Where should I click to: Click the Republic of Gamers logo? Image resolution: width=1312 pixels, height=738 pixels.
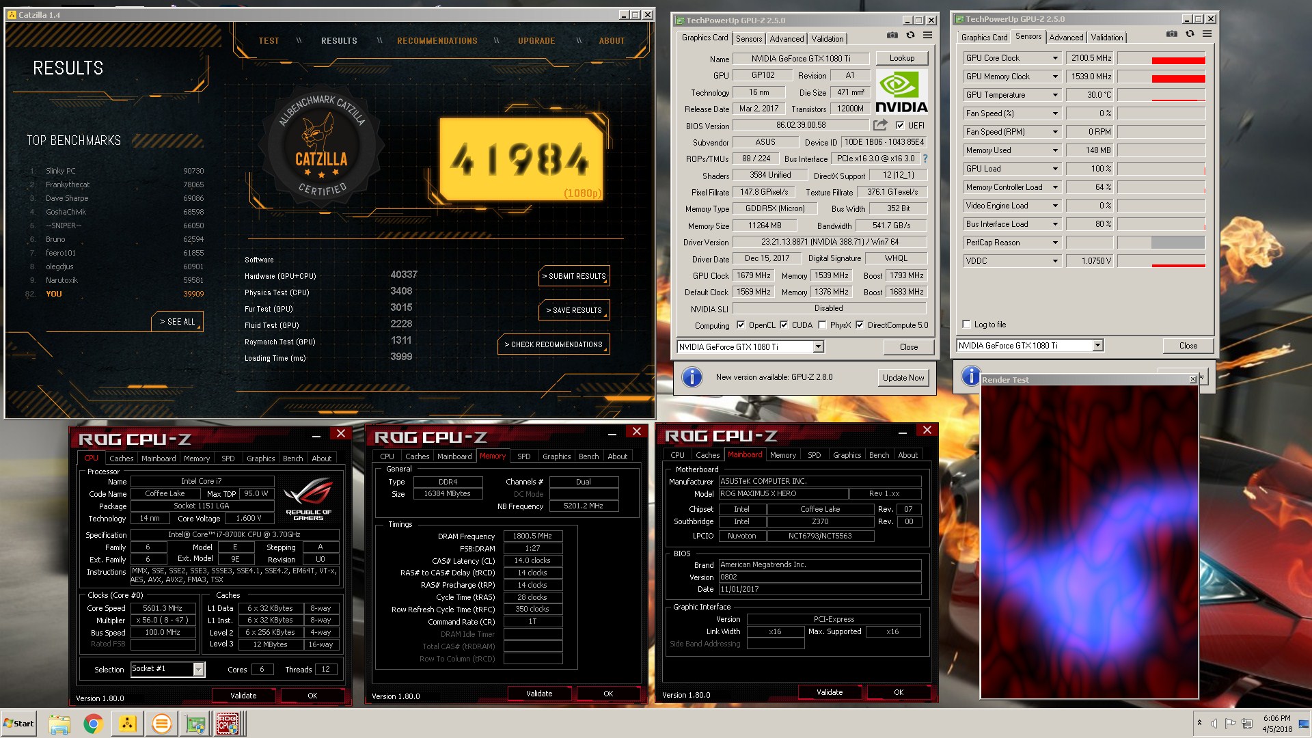tap(308, 500)
